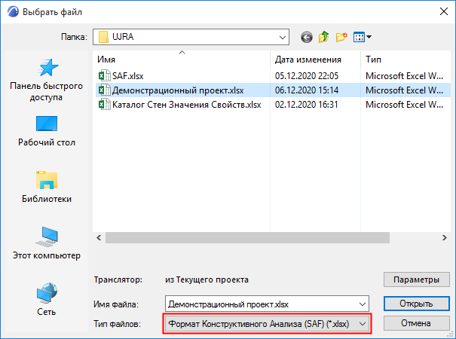456x339 pixels.
Task: Sort by Дата изменения column
Action: tap(308, 59)
